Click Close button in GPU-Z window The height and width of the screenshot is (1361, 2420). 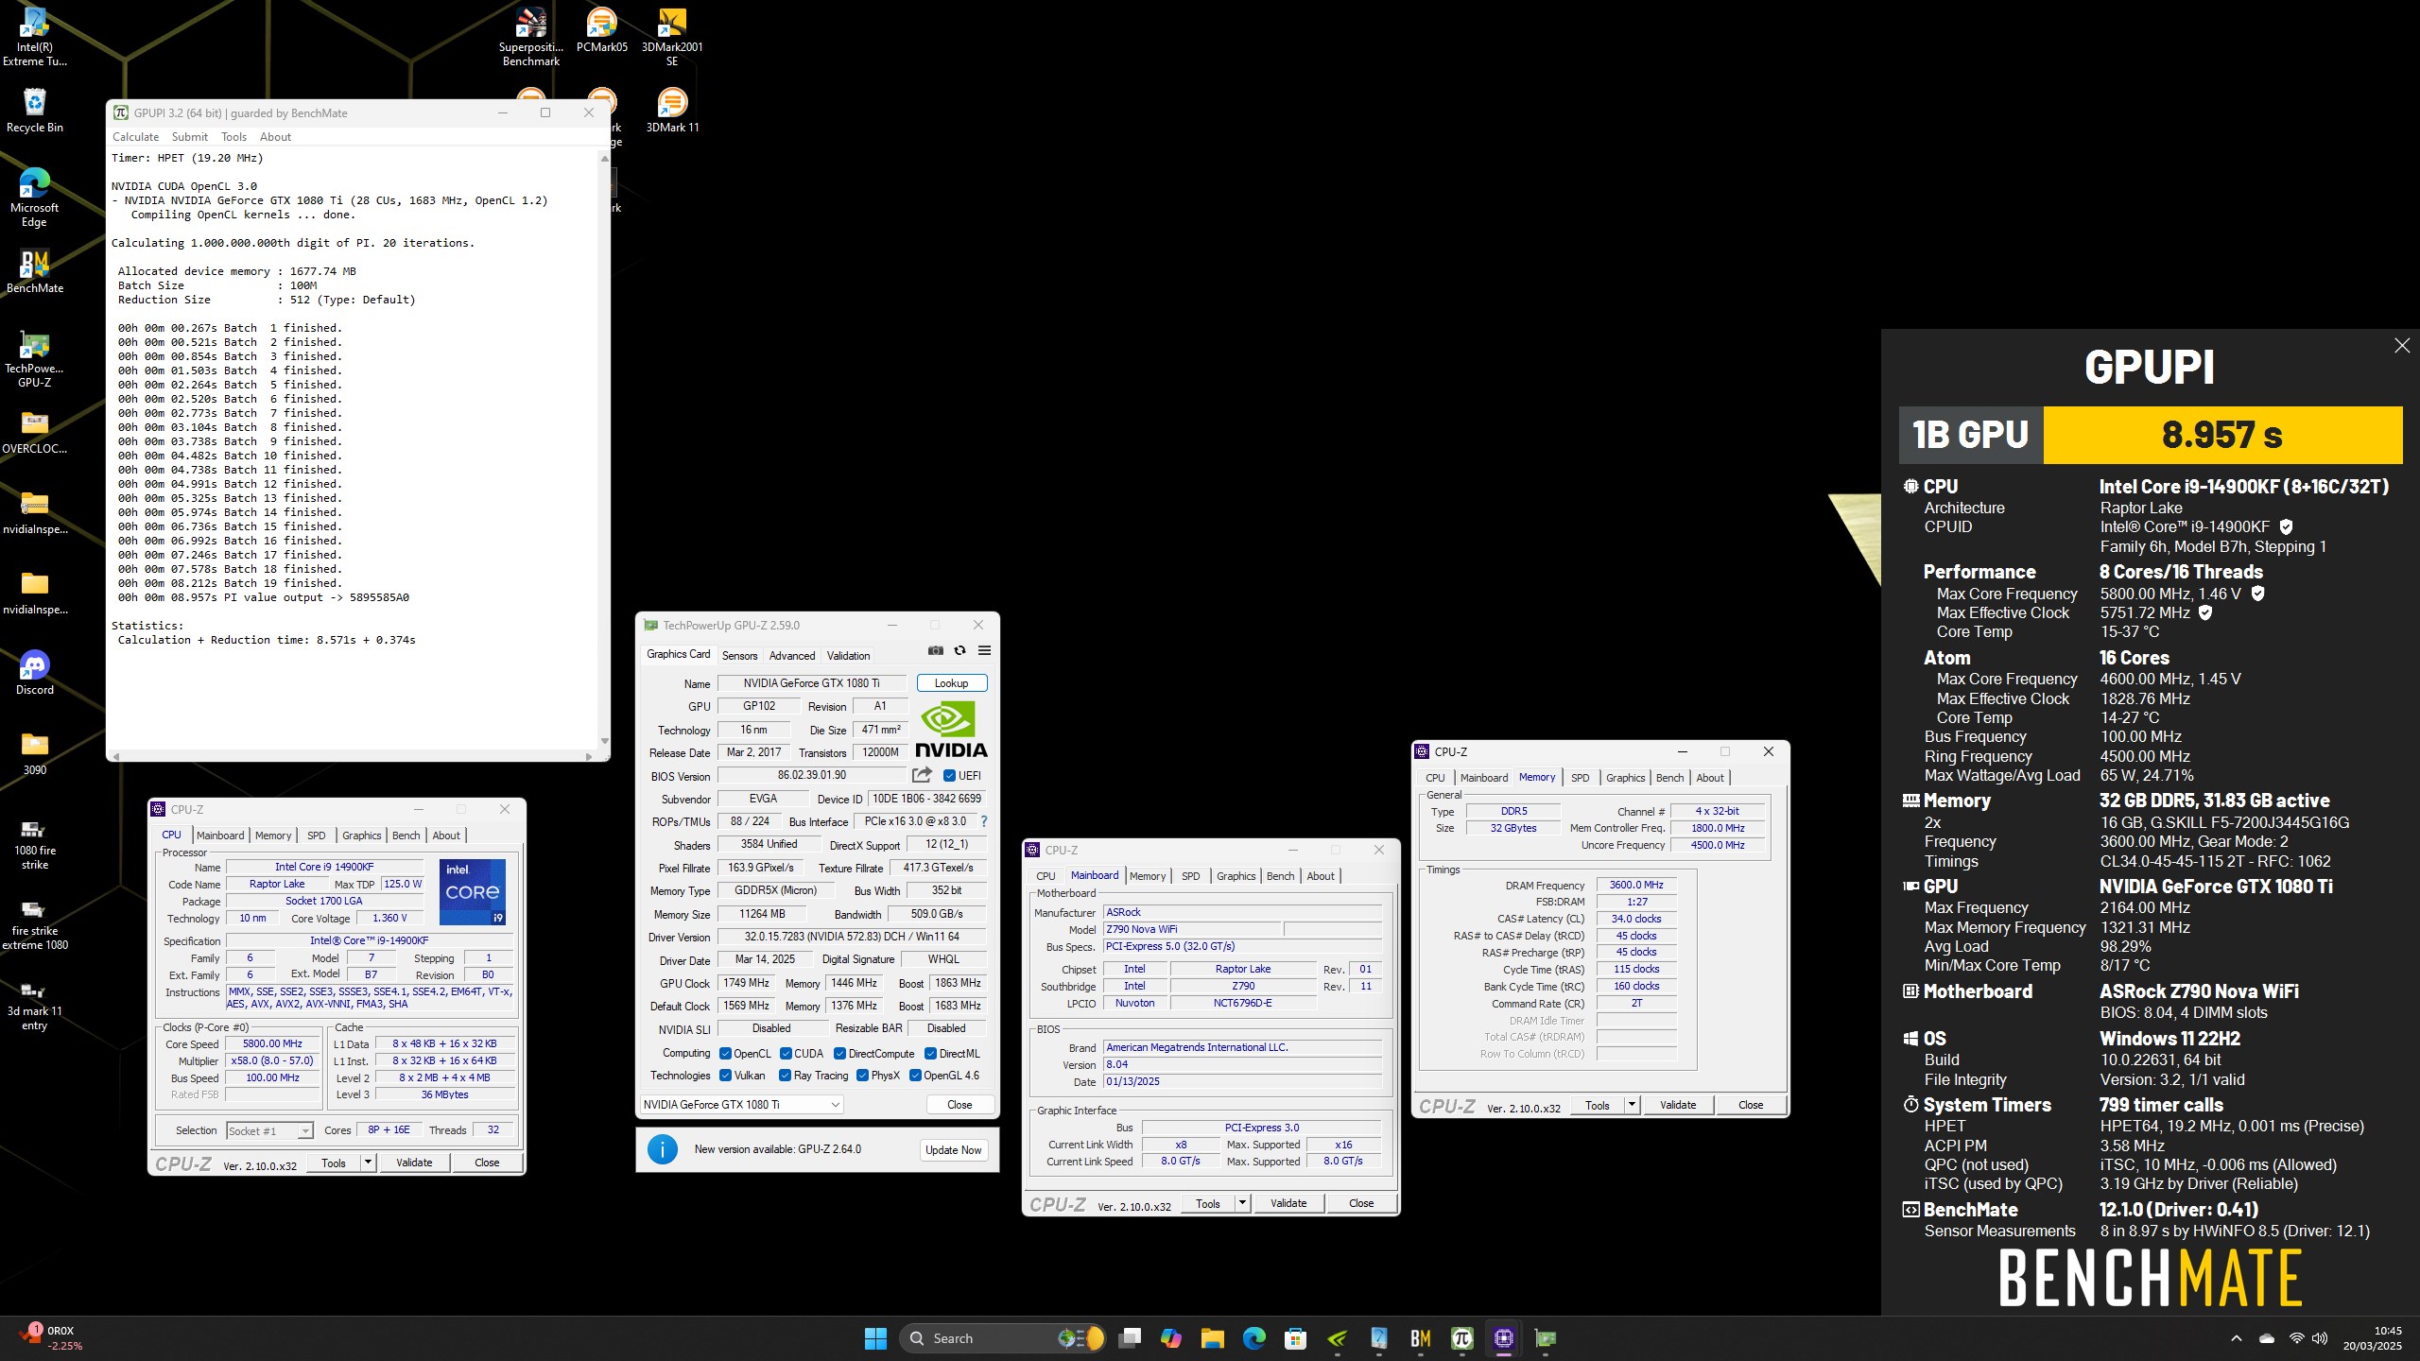[959, 1105]
